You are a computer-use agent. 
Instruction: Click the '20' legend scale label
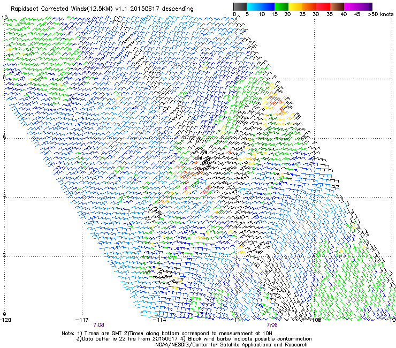287,14
